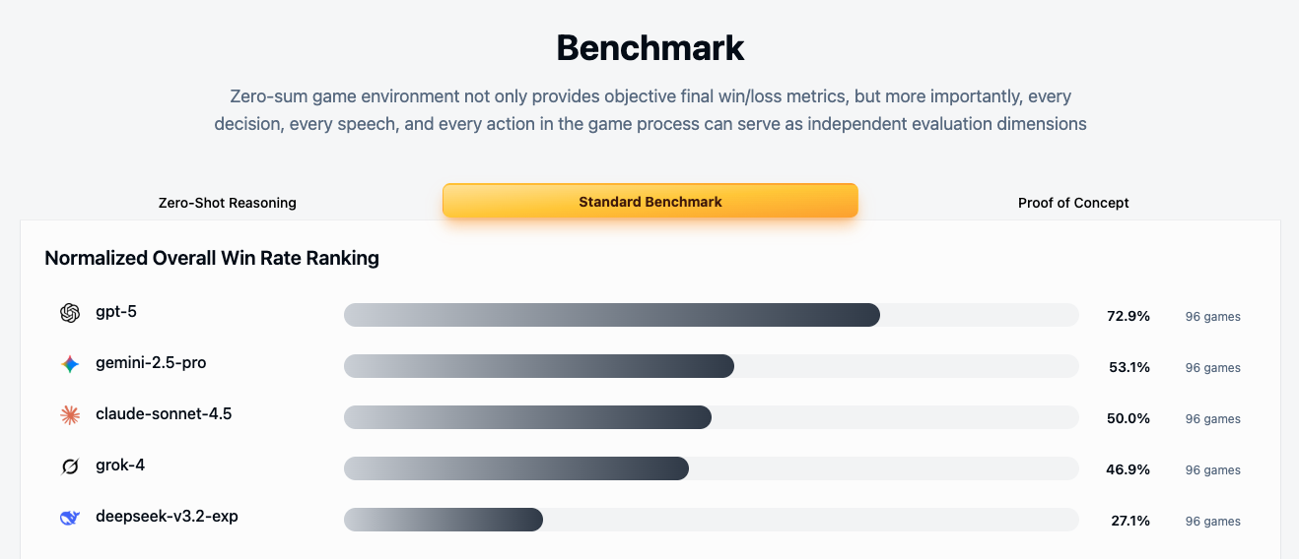The width and height of the screenshot is (1299, 559).
Task: Click the deepseek-v3.2-exp progress bar
Action: coord(444,520)
